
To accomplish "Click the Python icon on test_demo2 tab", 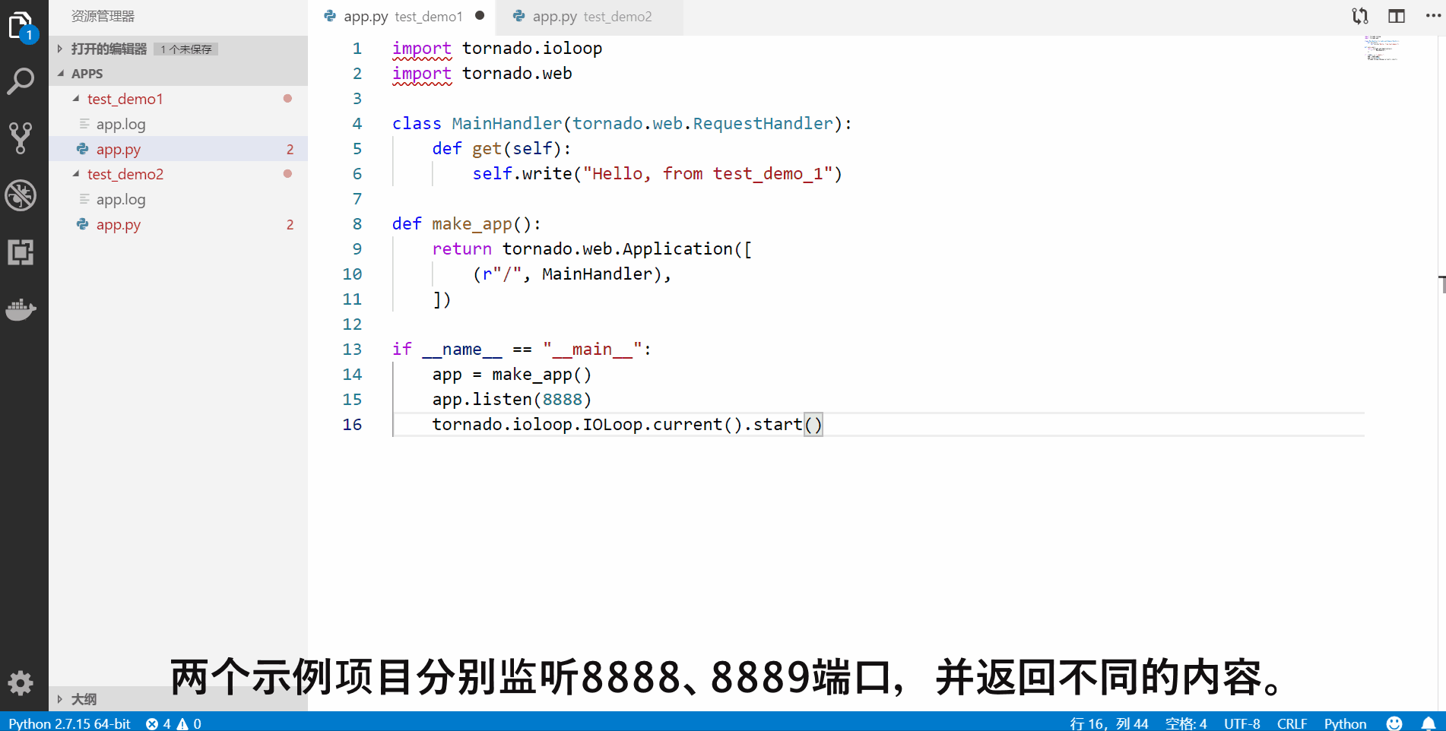I will (518, 16).
